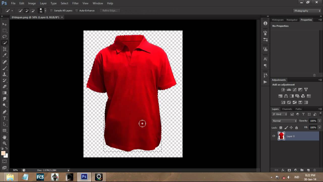Close the 01depan.png document tab

click(62, 17)
